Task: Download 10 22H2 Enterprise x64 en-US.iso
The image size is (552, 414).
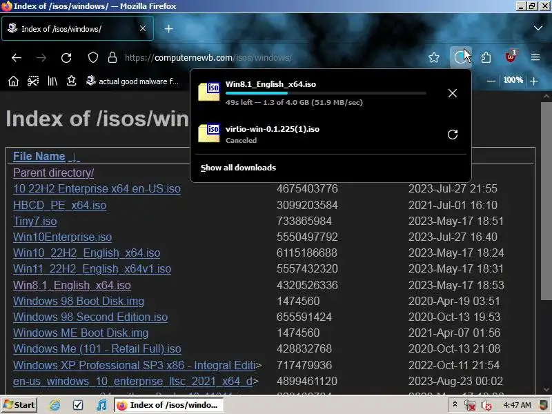Action: click(x=97, y=188)
